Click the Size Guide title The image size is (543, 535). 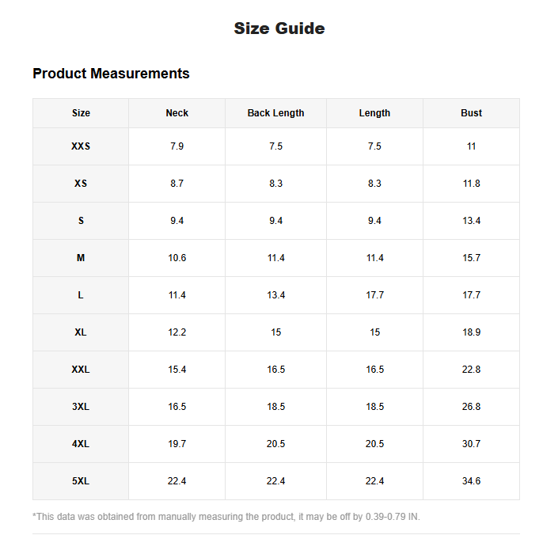tap(279, 28)
